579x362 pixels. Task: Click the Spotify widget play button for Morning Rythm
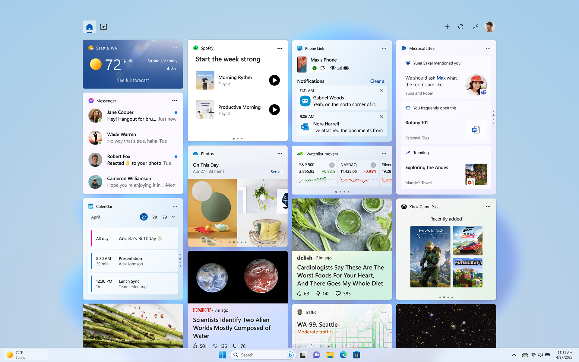tap(274, 80)
